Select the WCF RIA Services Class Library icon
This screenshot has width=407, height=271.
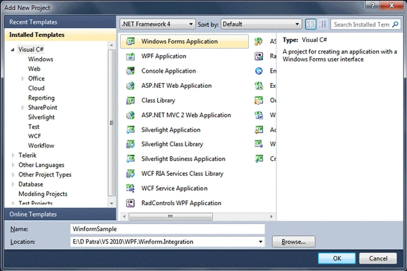click(130, 174)
